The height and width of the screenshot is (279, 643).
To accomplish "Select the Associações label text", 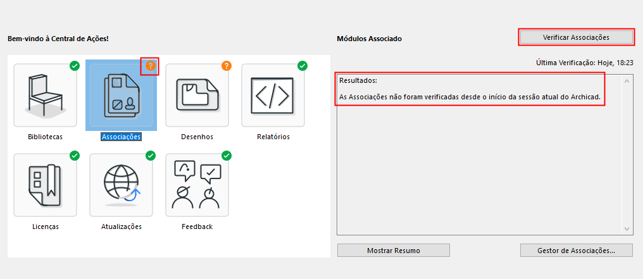I will click(x=121, y=137).
